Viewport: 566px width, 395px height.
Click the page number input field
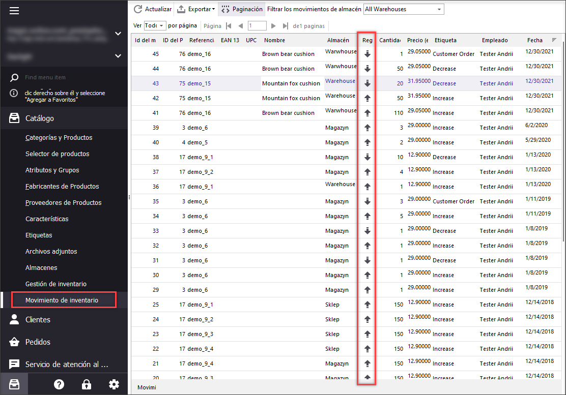pyautogui.click(x=257, y=25)
